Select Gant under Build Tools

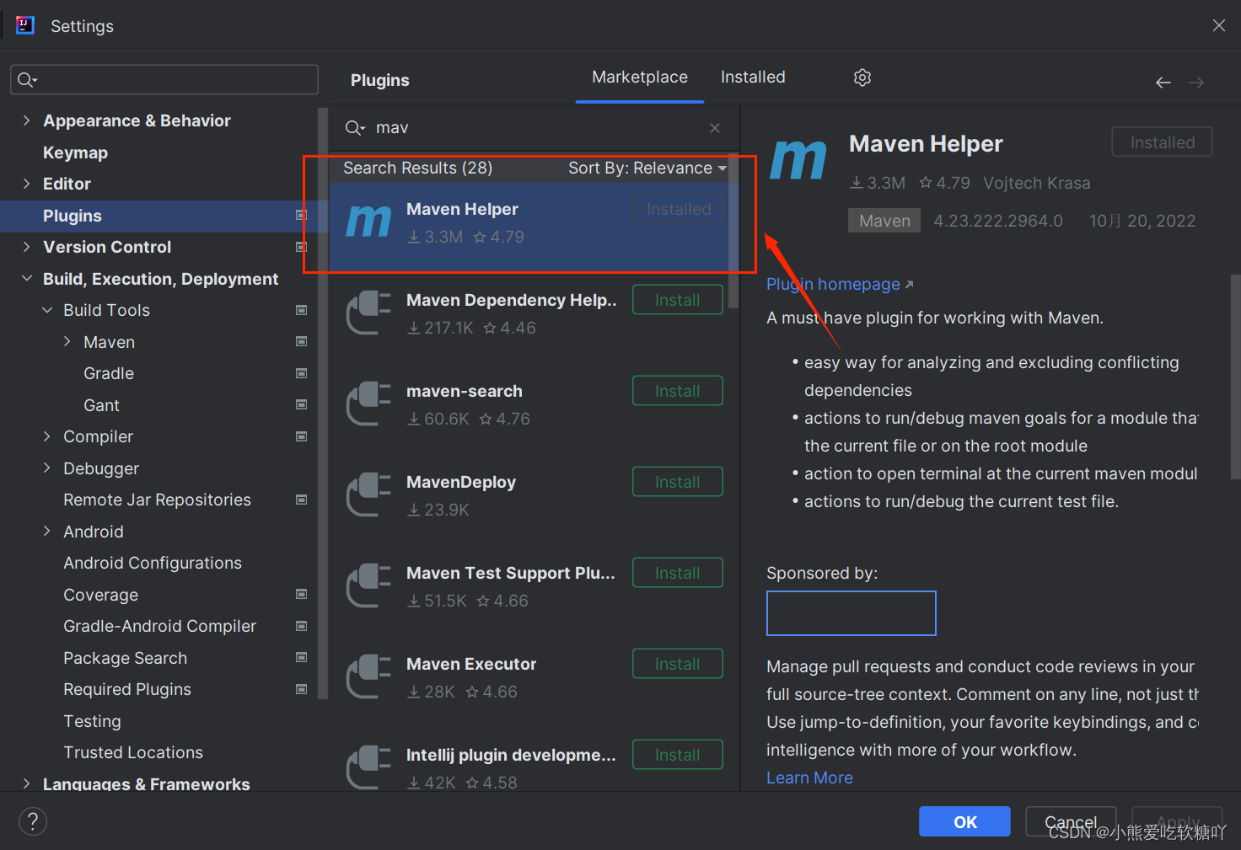(x=101, y=405)
